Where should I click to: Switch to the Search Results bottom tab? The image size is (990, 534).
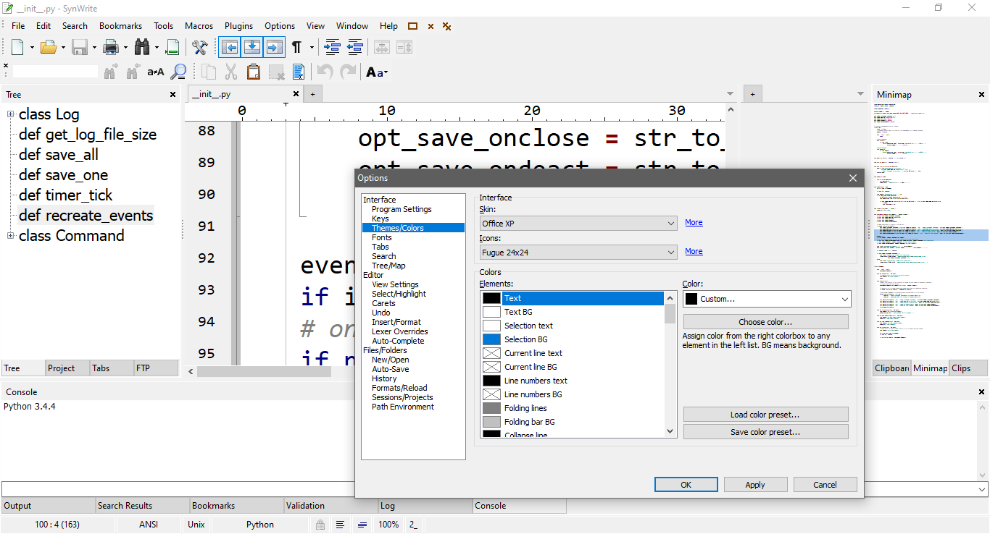[x=142, y=506]
